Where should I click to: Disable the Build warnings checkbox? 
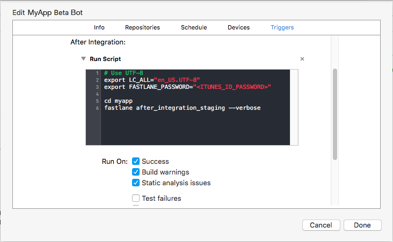click(136, 172)
